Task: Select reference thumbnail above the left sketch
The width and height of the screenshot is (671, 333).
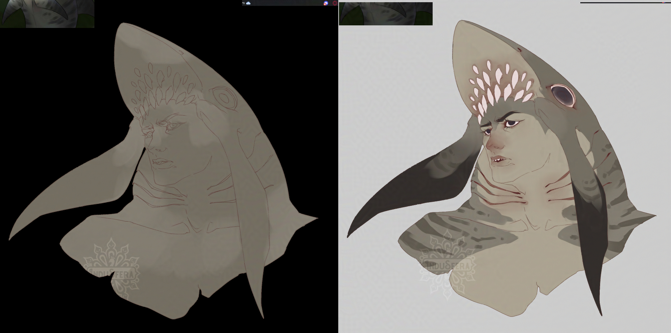Action: (47, 14)
